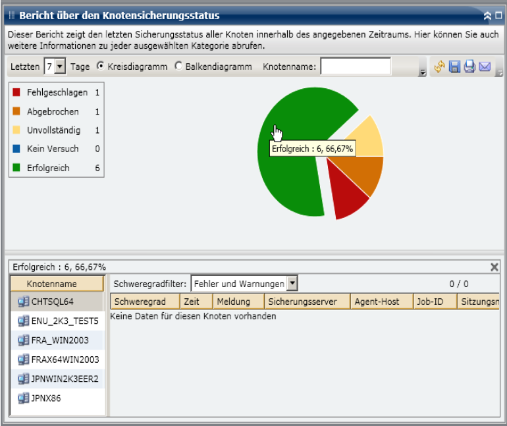Expand the toolbar overflow arrow after Knotenname field
The width and height of the screenshot is (507, 426).
[422, 72]
